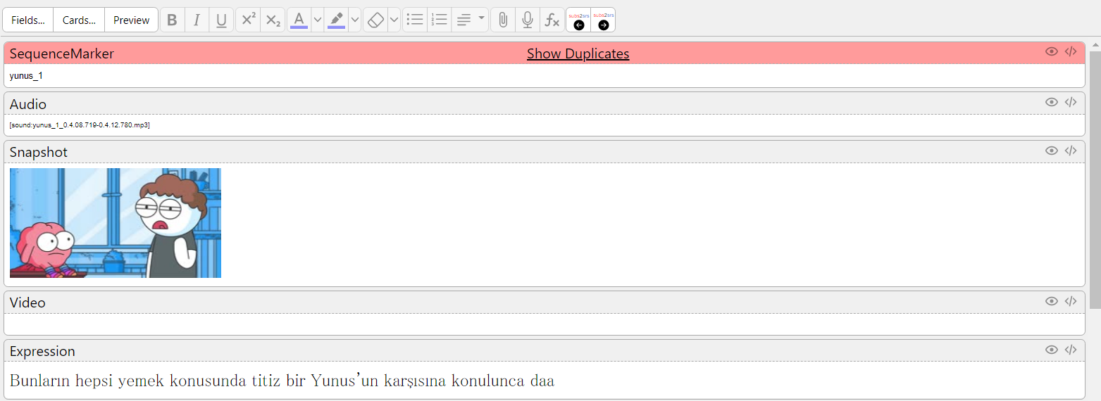Toggle bold text formatting
The height and width of the screenshot is (401, 1101).
pyautogui.click(x=172, y=20)
